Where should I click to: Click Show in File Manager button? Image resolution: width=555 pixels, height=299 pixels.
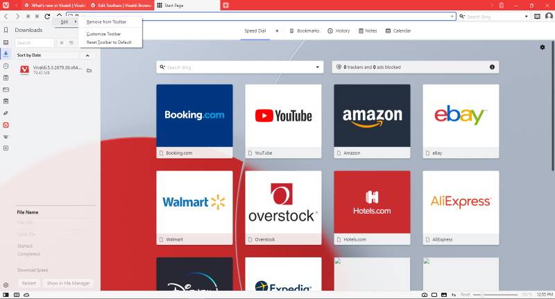(x=68, y=284)
